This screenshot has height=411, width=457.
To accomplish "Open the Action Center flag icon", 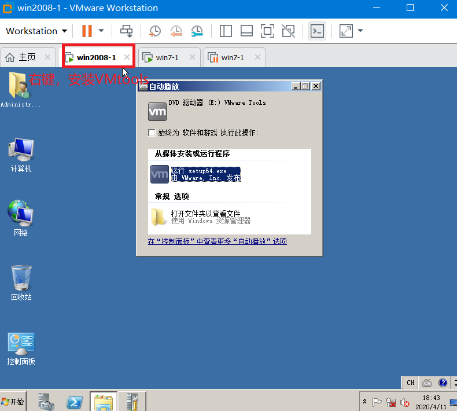I will pyautogui.click(x=377, y=402).
